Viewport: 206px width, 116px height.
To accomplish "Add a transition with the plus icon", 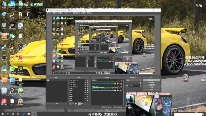I will [135, 83].
